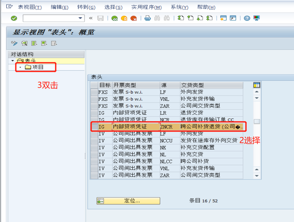Screen dimensions: 294x222
Task: Click the ZNCR source cell
Action: tap(170, 127)
